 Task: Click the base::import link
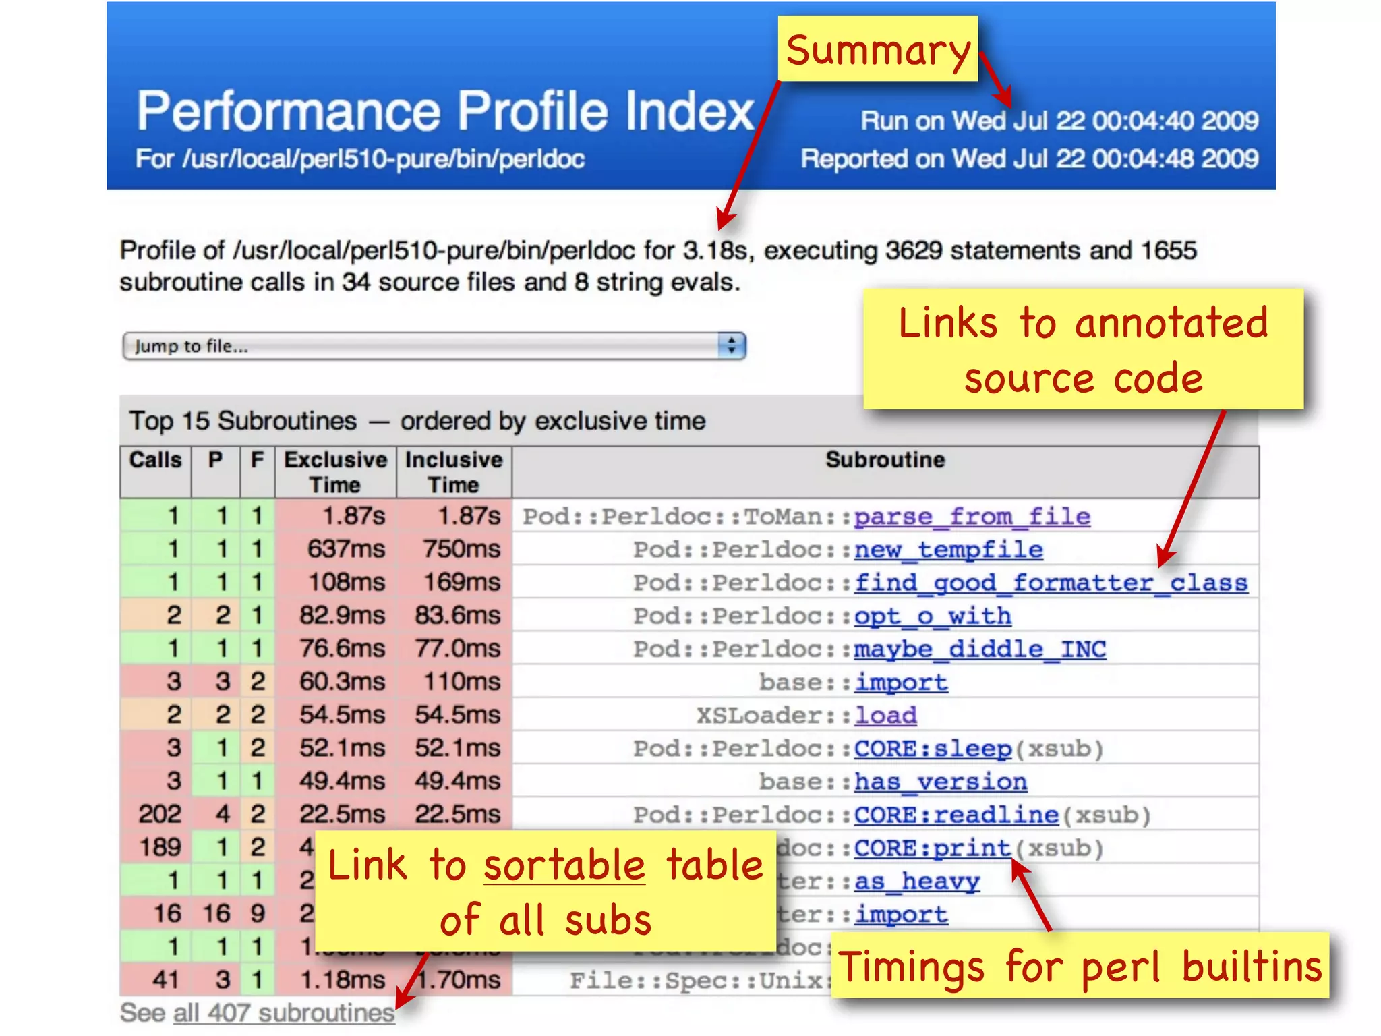click(901, 682)
